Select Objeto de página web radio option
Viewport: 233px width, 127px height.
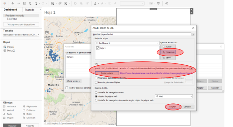[96, 96]
